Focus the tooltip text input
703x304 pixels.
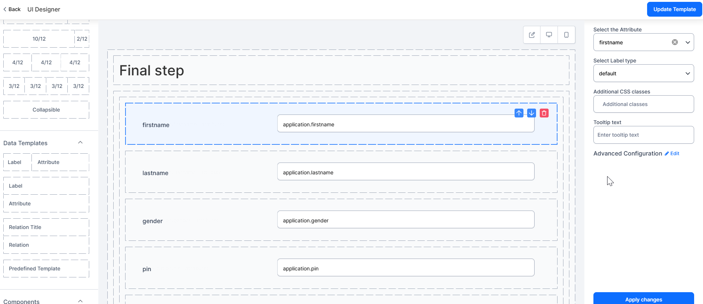pyautogui.click(x=643, y=135)
